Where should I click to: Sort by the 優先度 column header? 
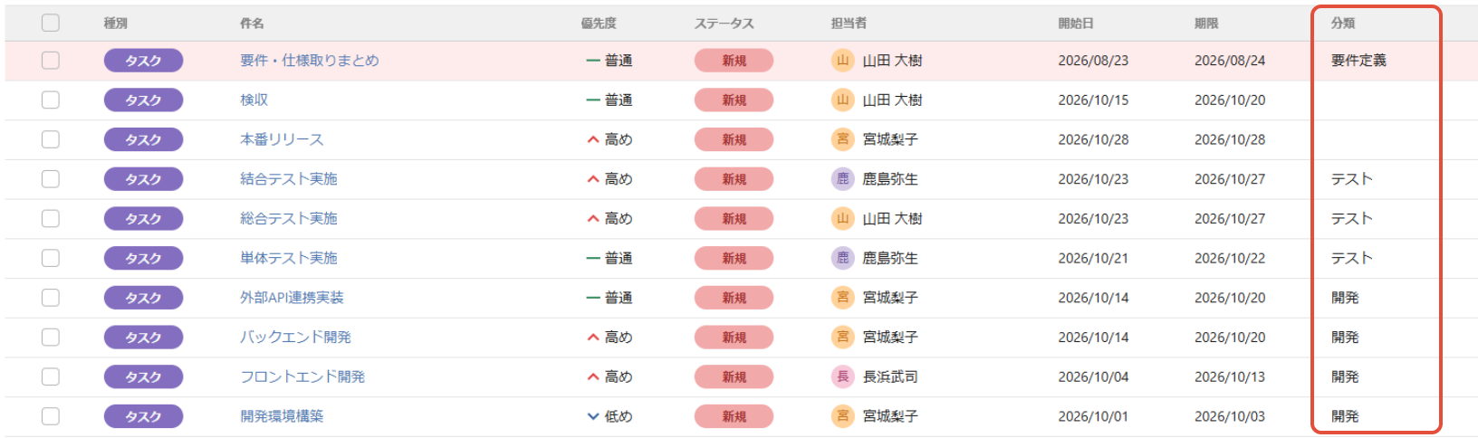(599, 24)
